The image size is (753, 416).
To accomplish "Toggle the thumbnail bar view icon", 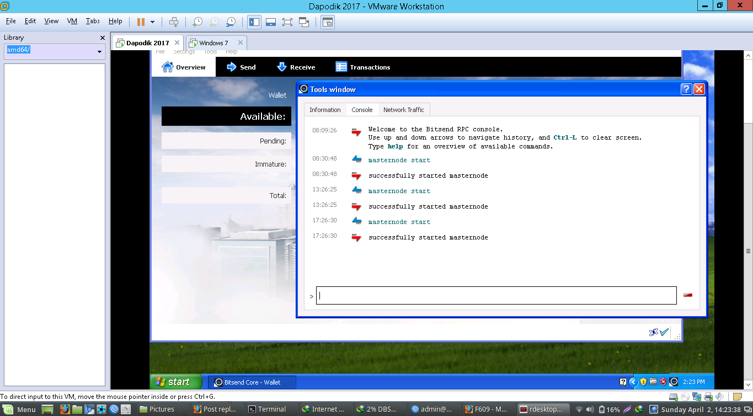I will click(x=271, y=22).
